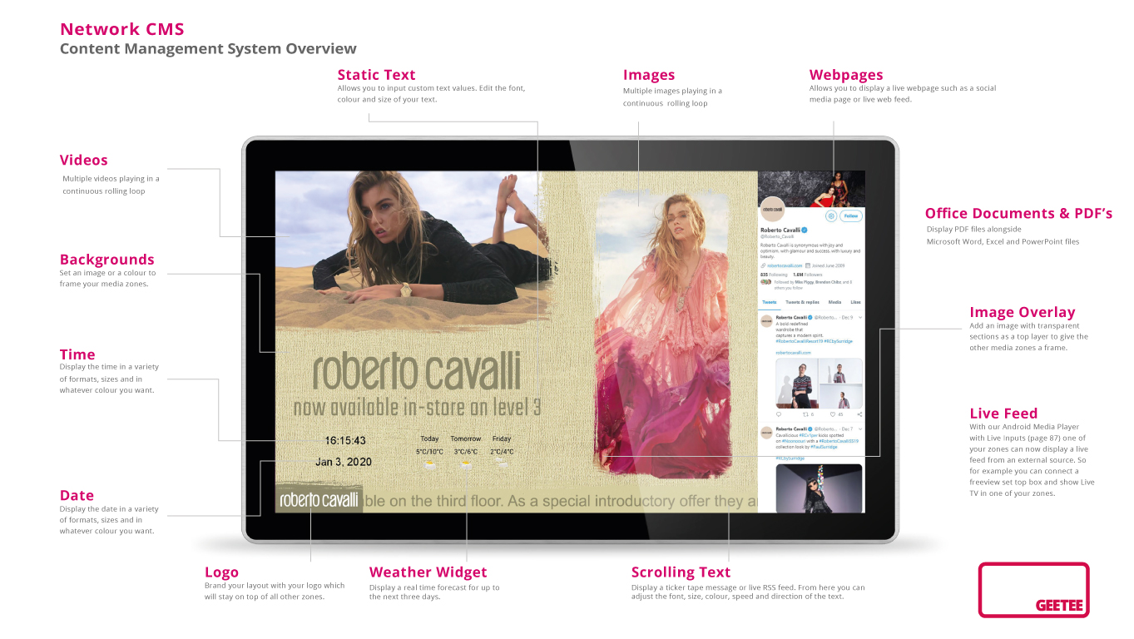
Task: Open the Twitter profile settings gear icon
Action: tap(831, 215)
